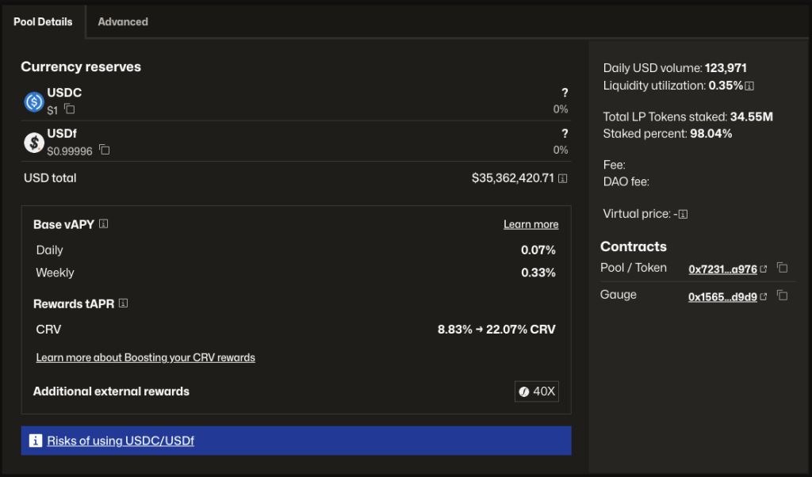This screenshot has width=812, height=477.
Task: Copy the Pool / Token contract address
Action: click(x=782, y=269)
